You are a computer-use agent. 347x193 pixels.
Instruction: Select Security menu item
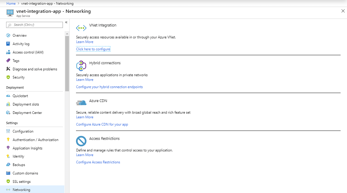19,77
